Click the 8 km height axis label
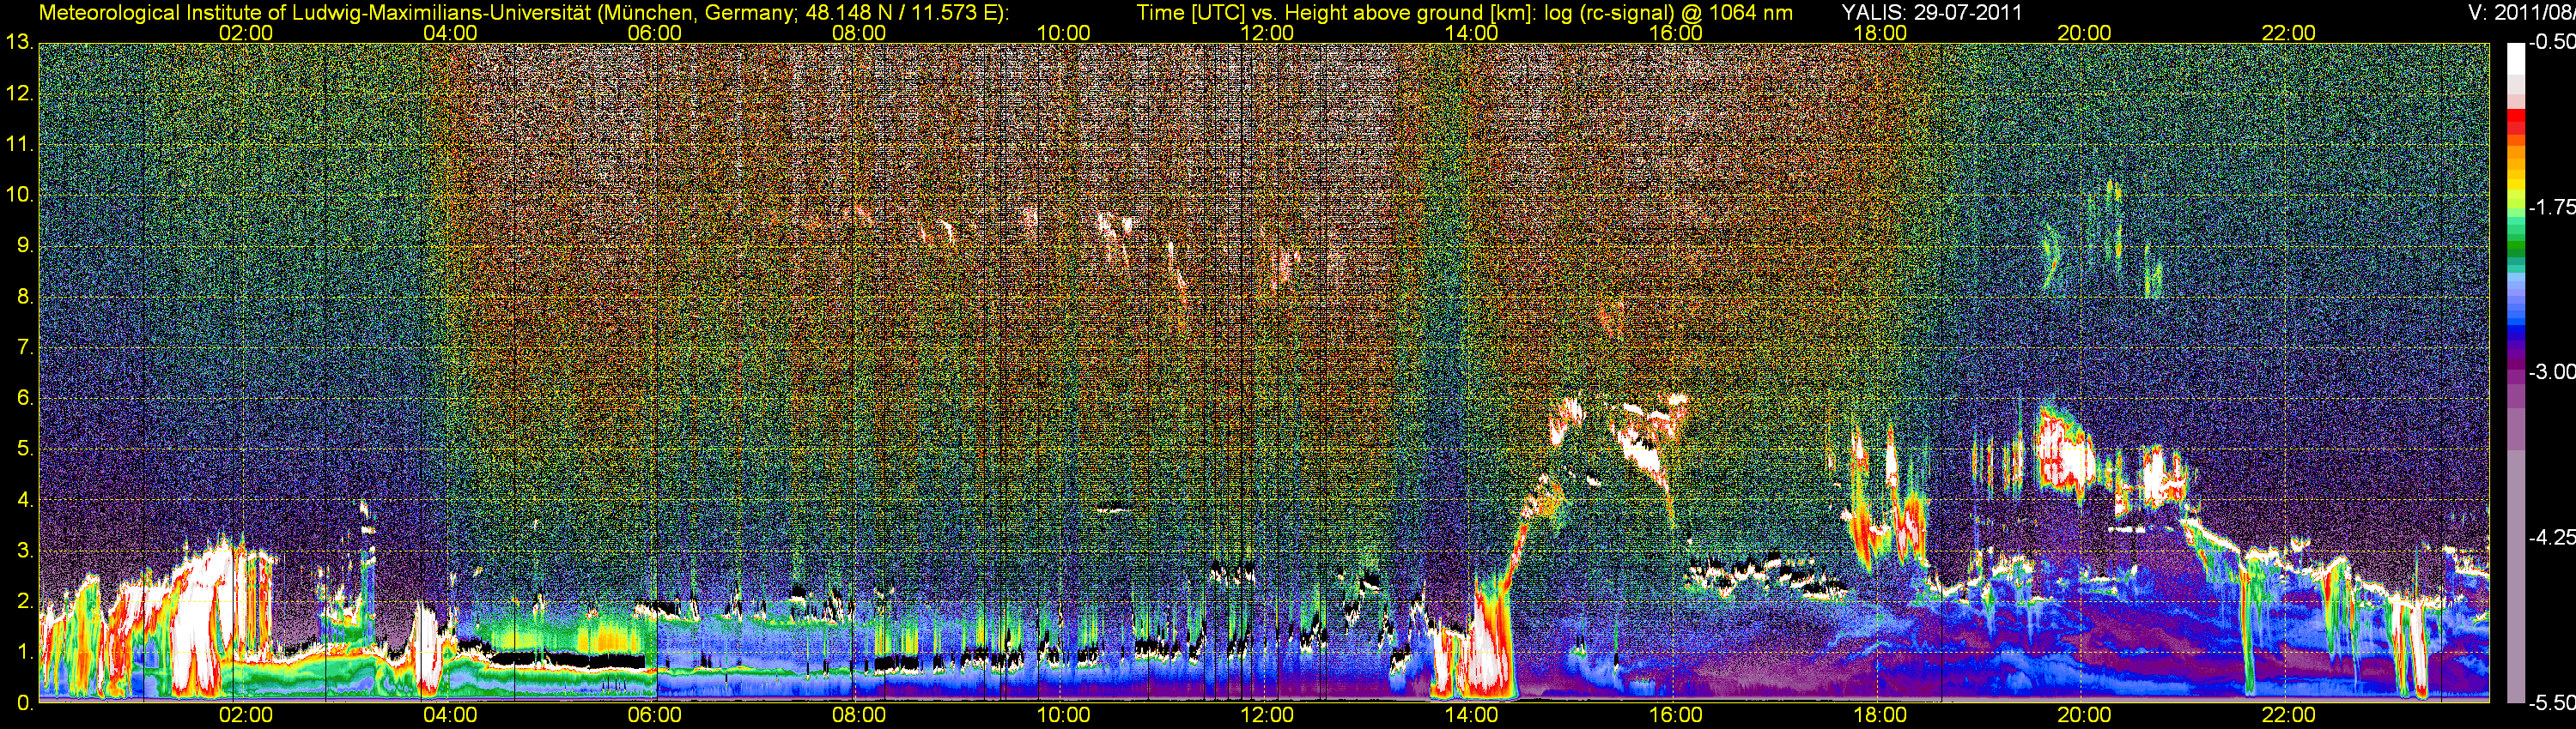This screenshot has width=2576, height=729. click(x=25, y=297)
